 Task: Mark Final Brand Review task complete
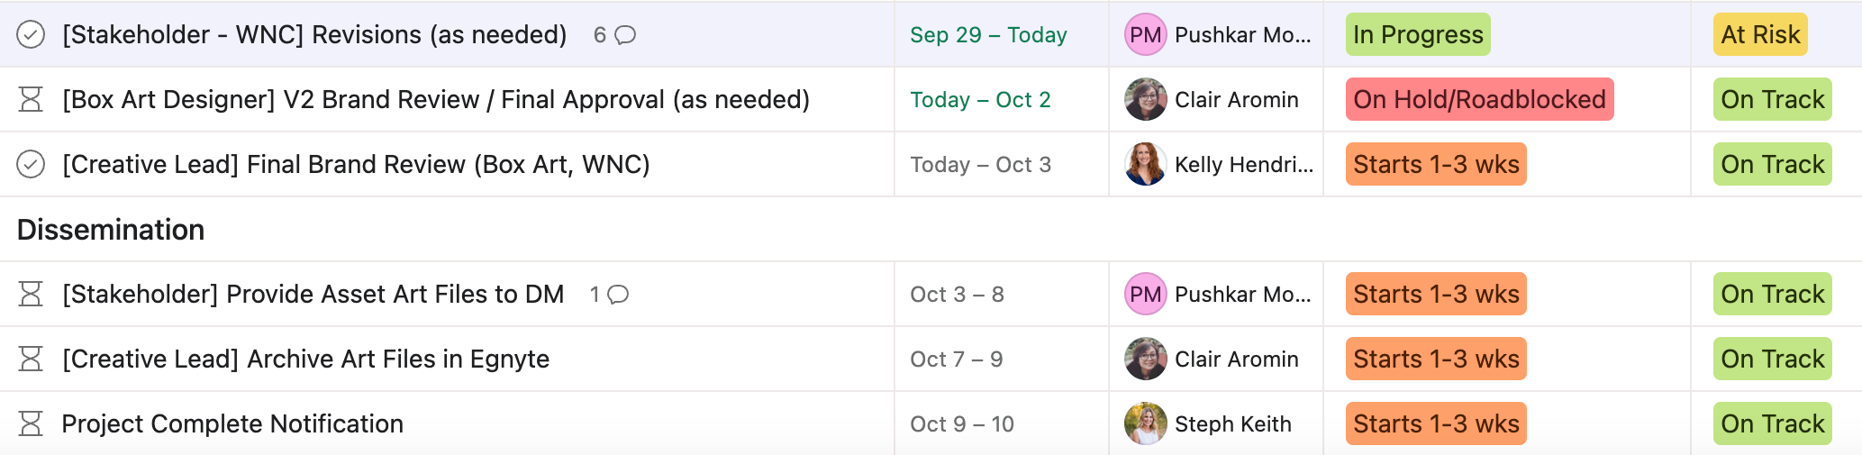tap(31, 165)
